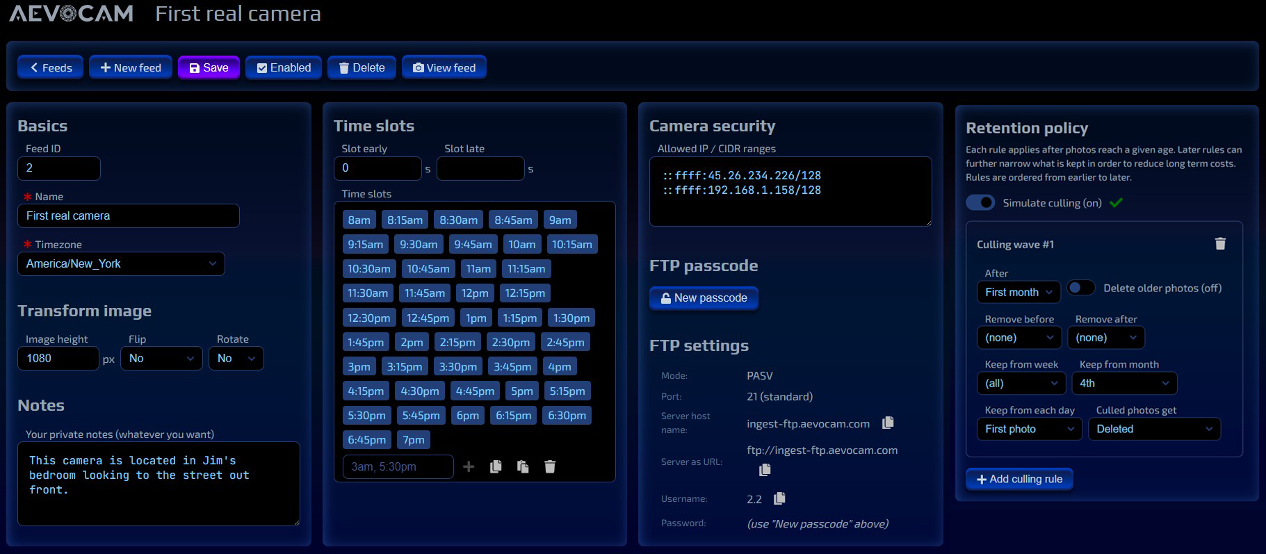Screen dimensions: 1266x554
Task: Add culling rule
Action: pyautogui.click(x=1019, y=479)
